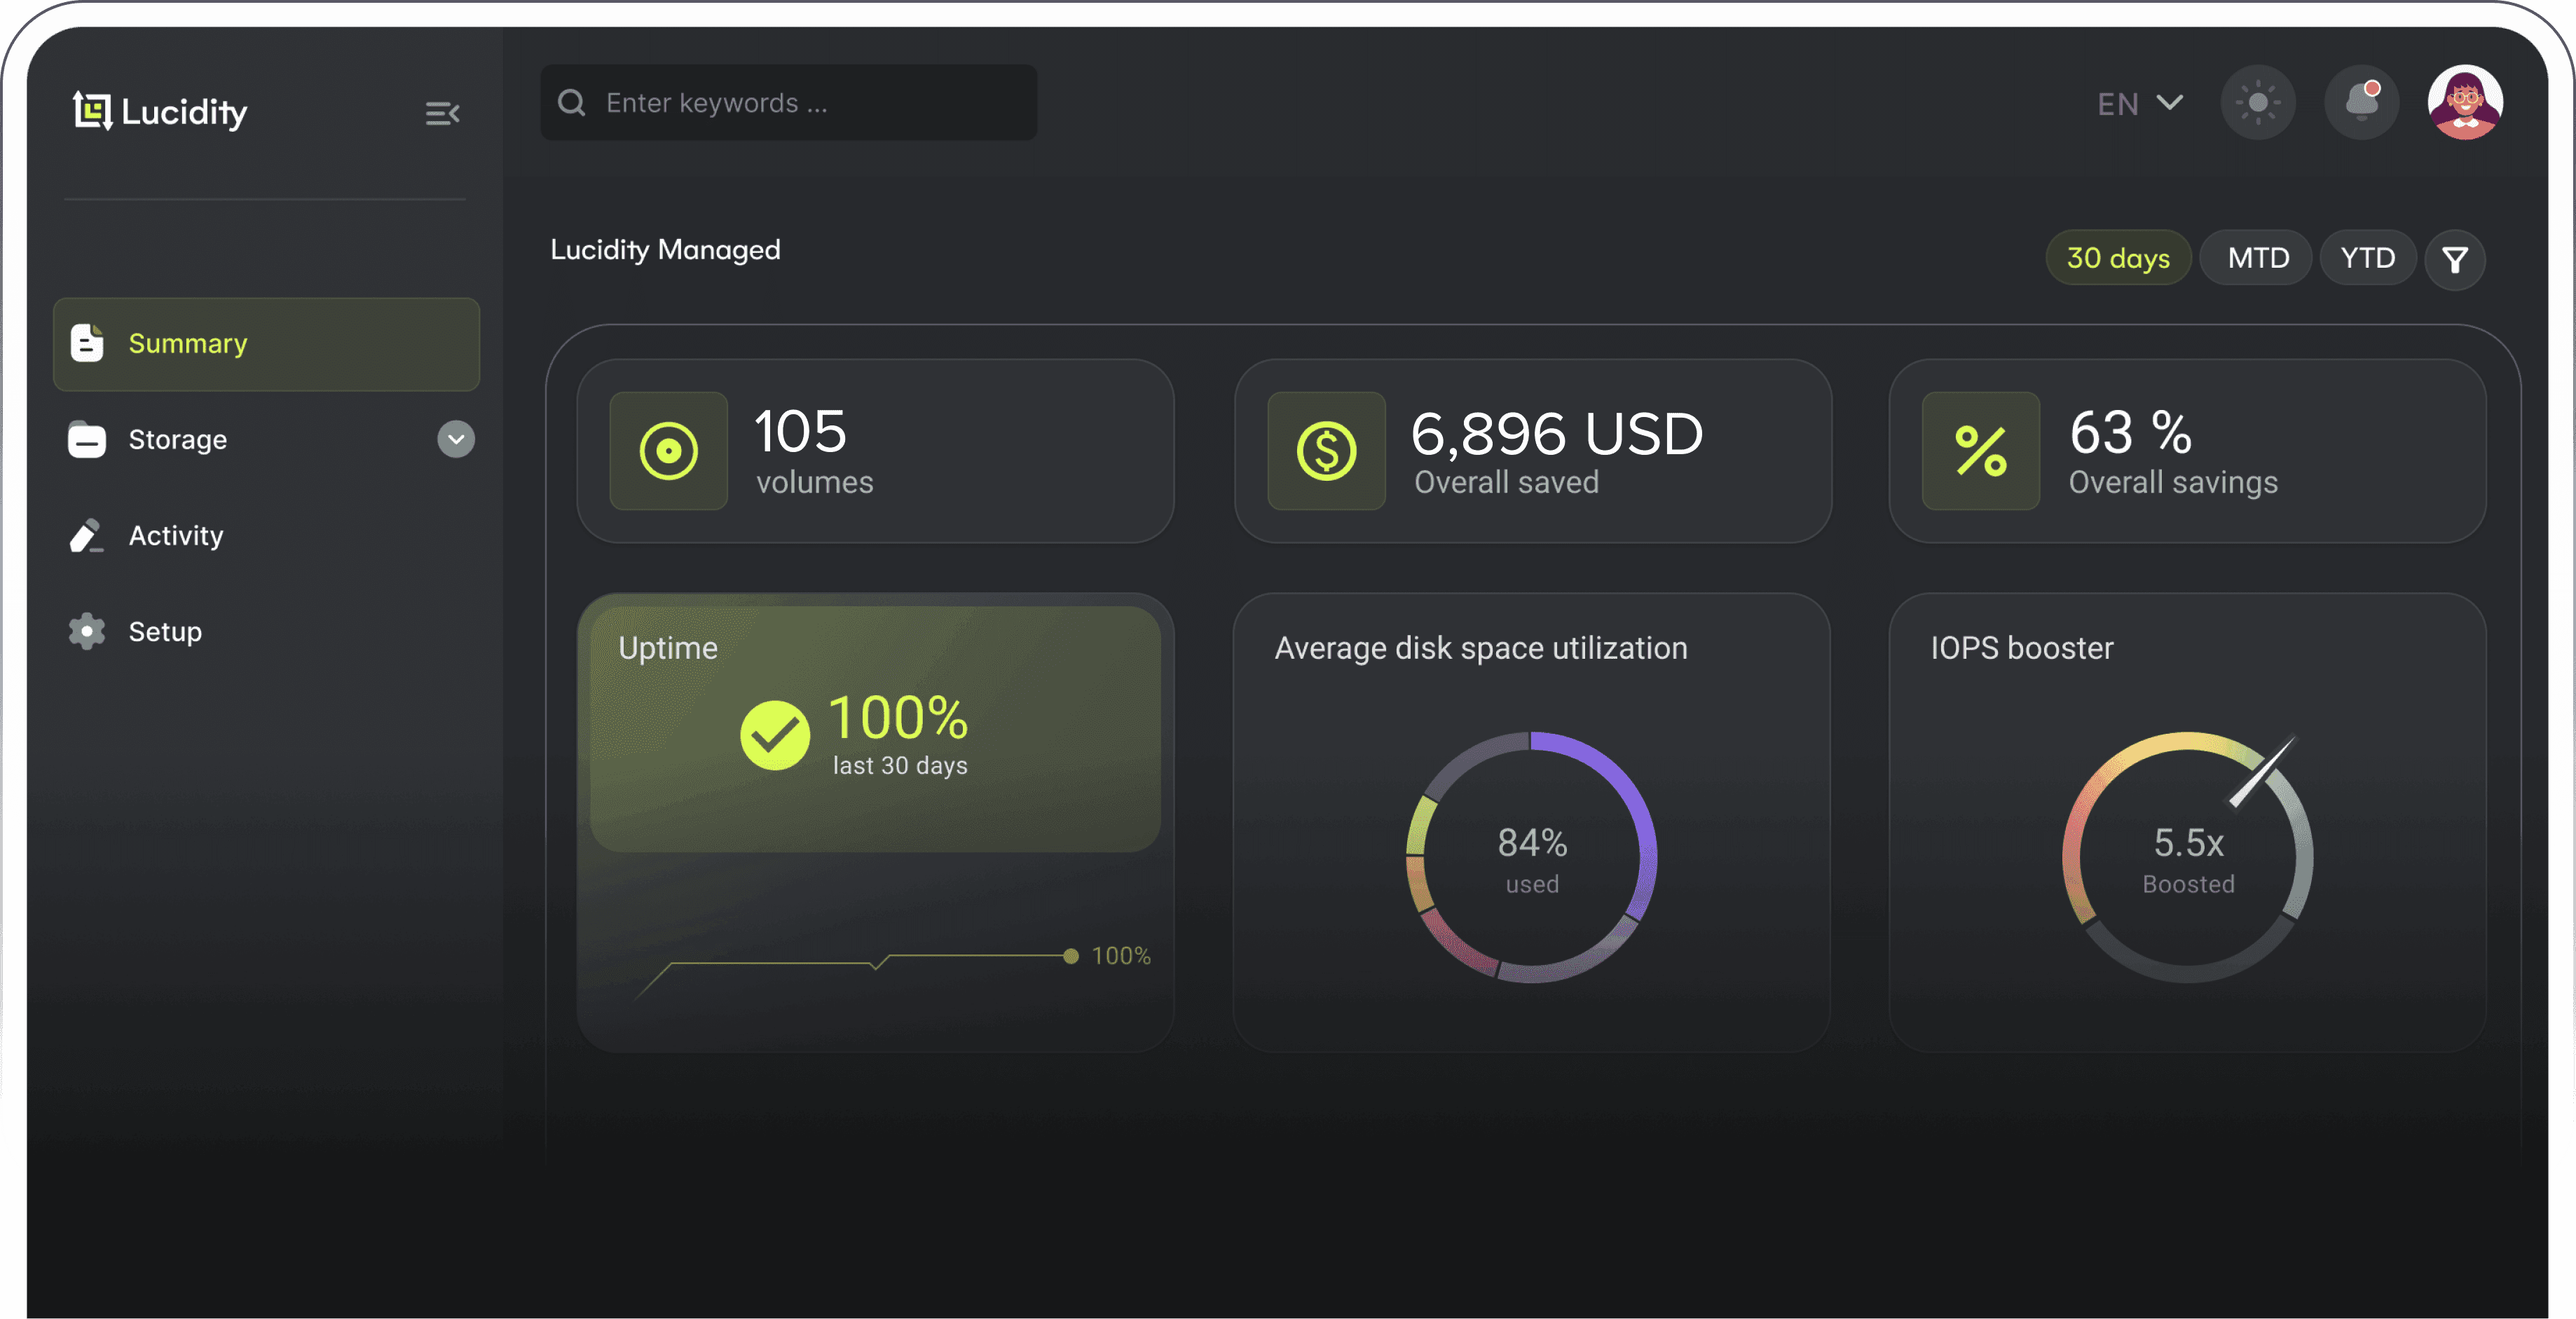Click the 6,896 USD value
The width and height of the screenshot is (2576, 1319).
pyautogui.click(x=1556, y=434)
